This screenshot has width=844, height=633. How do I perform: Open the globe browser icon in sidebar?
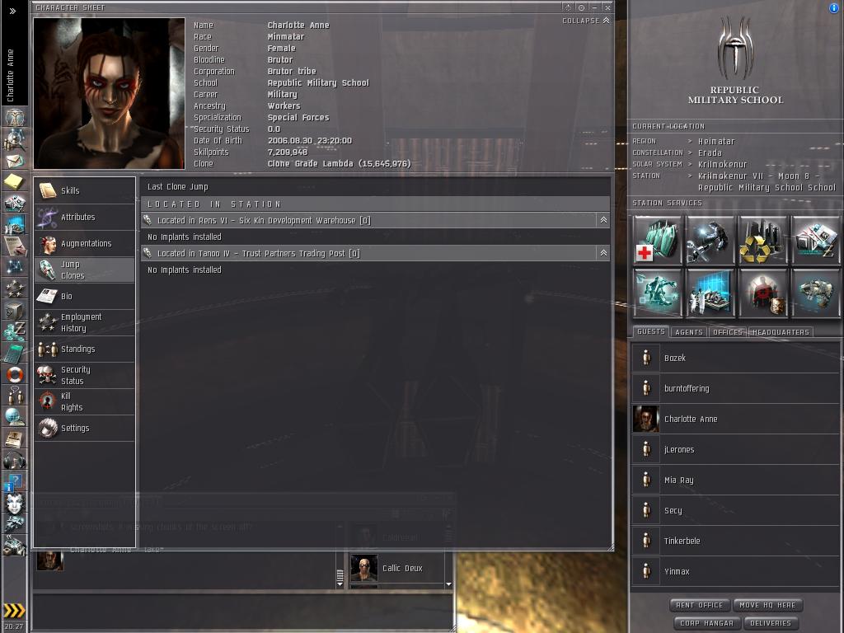(15, 418)
